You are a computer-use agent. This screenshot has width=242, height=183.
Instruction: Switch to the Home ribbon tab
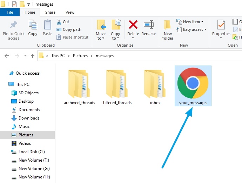coord(30,12)
